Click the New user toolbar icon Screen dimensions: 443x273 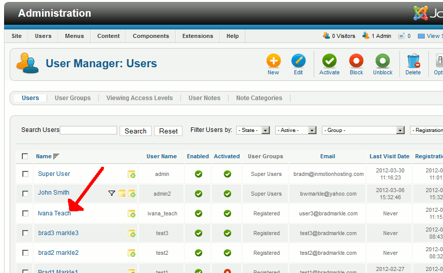[273, 62]
